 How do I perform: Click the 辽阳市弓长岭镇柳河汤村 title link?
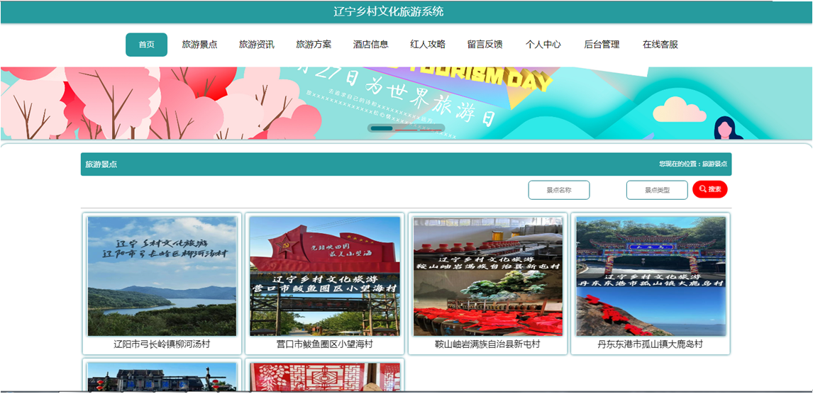(162, 344)
